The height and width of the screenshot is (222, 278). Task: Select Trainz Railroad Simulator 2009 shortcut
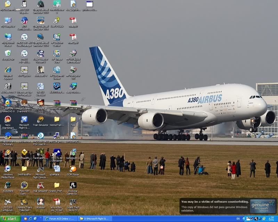pyautogui.click(x=41, y=7)
